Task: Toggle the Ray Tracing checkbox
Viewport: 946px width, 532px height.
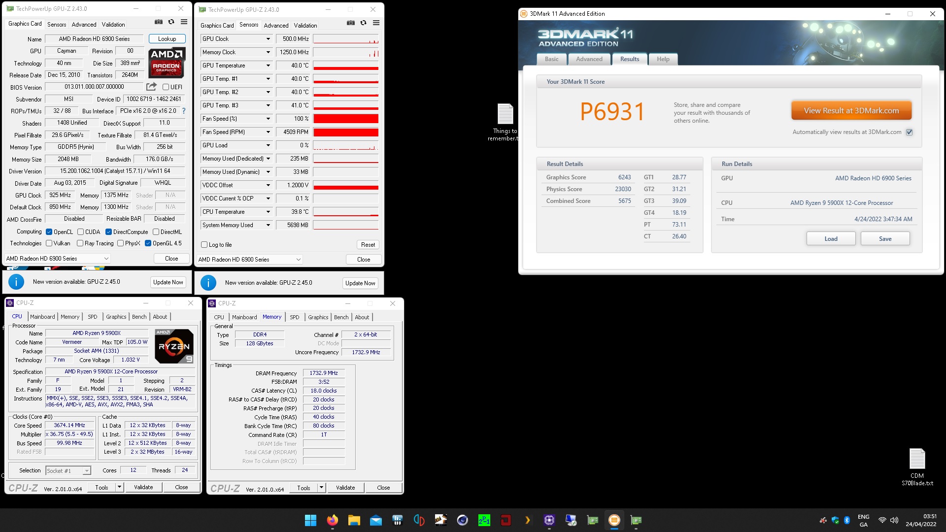Action: 80,243
